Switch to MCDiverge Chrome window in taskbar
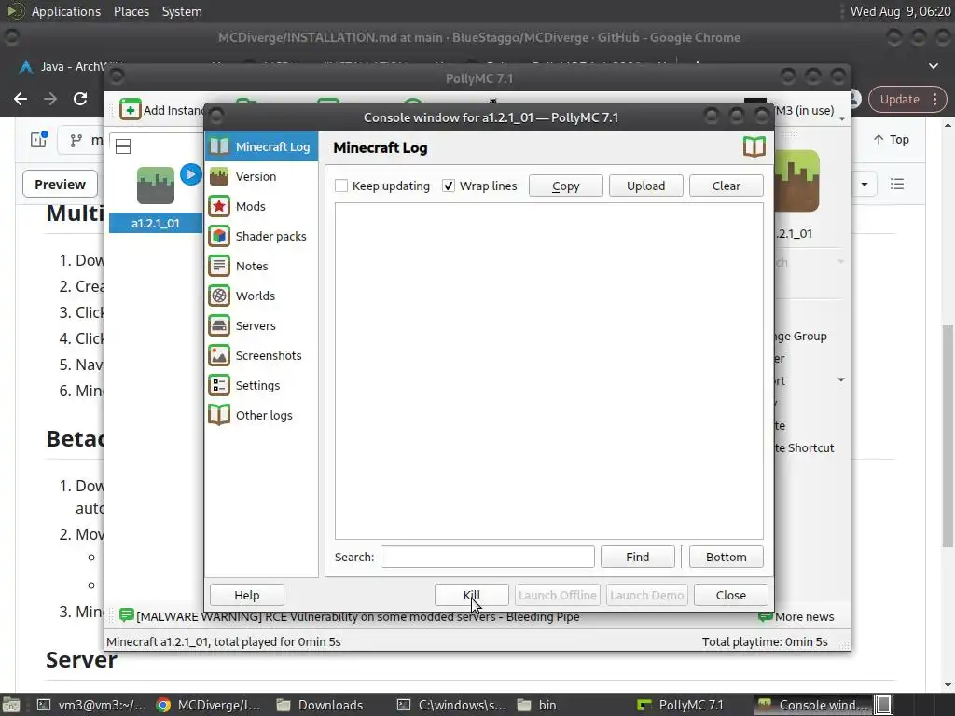Screen dimensions: 955x716 209,705
